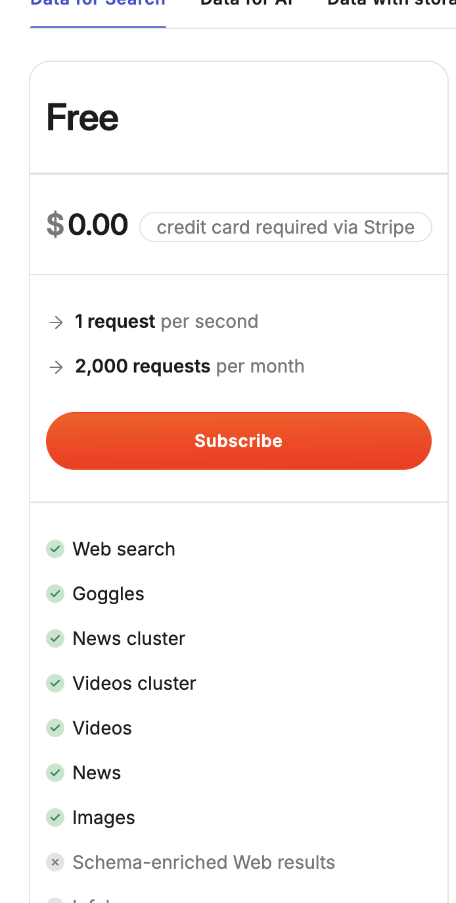Click the News cluster checkmark icon
Image resolution: width=456 pixels, height=903 pixels.
point(55,638)
